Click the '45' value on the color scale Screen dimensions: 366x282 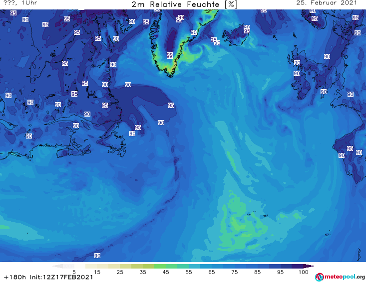pos(166,272)
